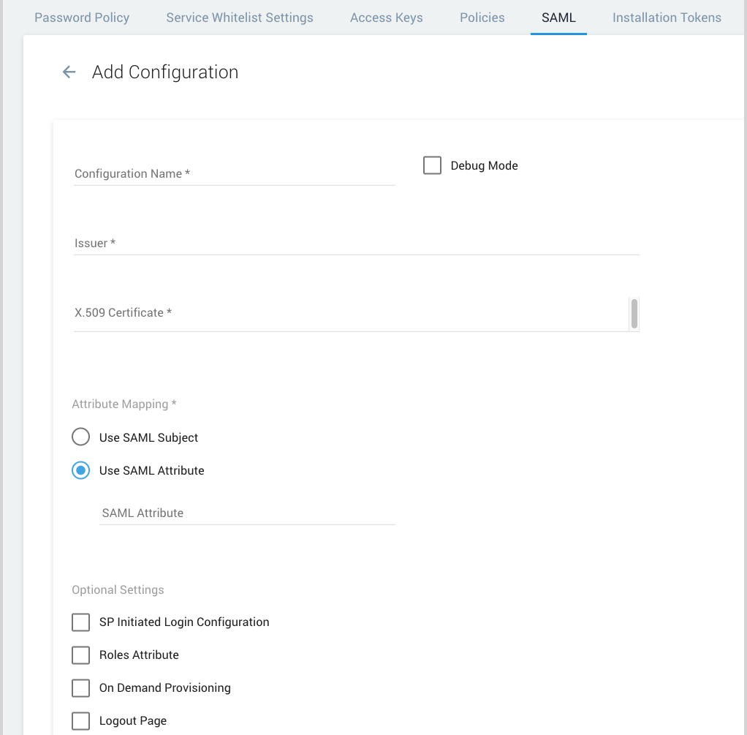Select the Use SAML Subject option

(x=80, y=437)
